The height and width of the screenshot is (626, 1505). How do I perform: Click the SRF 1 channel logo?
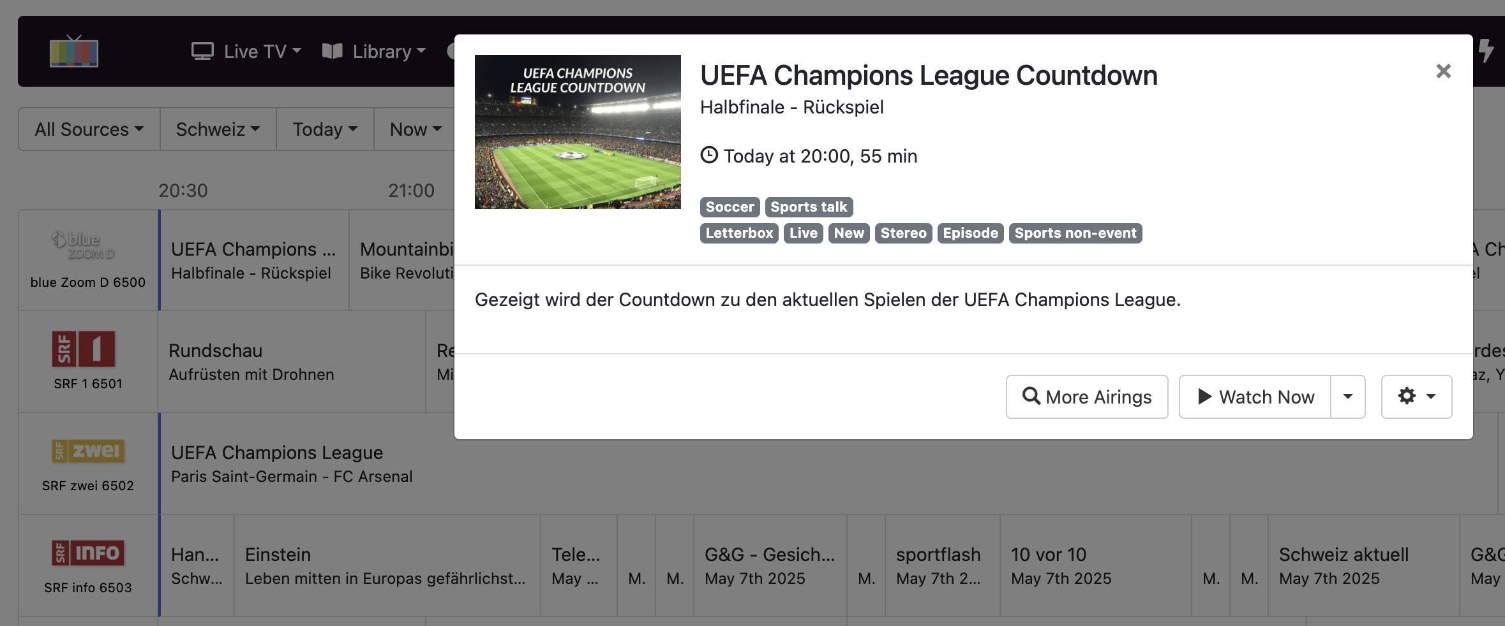[84, 349]
